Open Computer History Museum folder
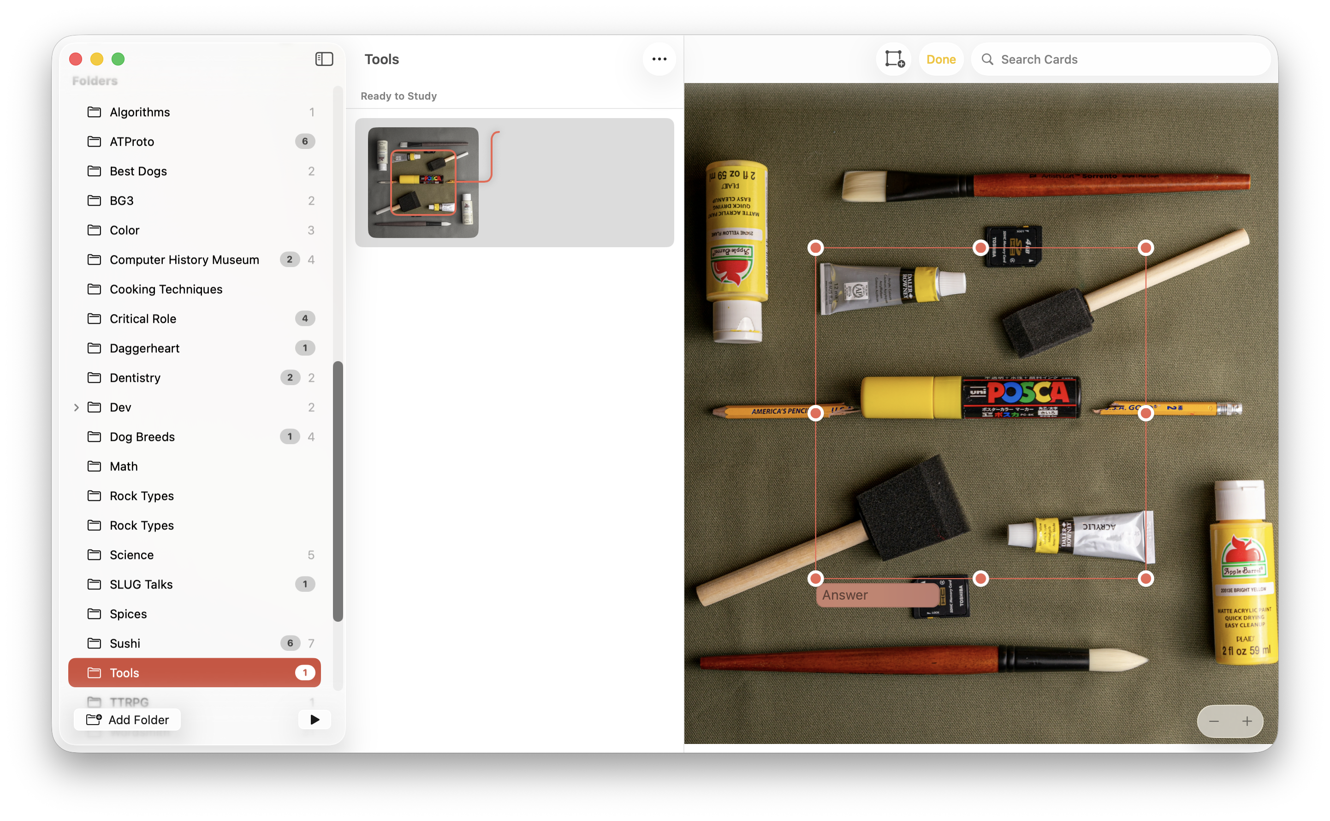The image size is (1330, 821). click(194, 260)
